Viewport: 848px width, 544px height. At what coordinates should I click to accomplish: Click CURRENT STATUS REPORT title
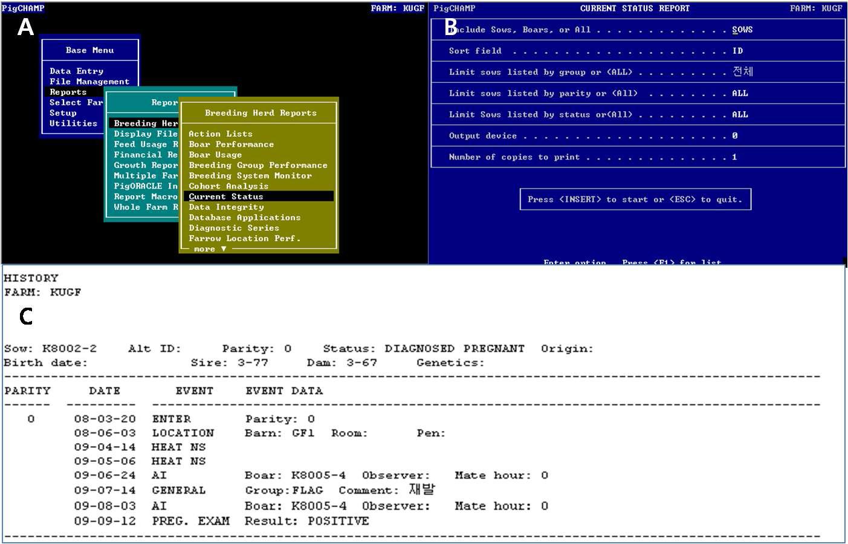pyautogui.click(x=635, y=8)
